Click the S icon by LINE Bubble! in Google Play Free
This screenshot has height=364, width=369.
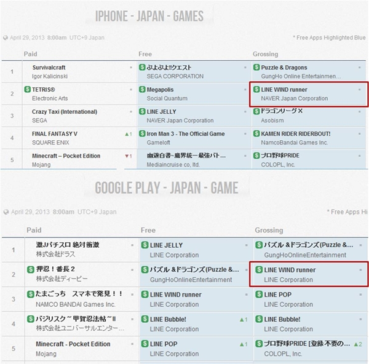click(x=145, y=319)
